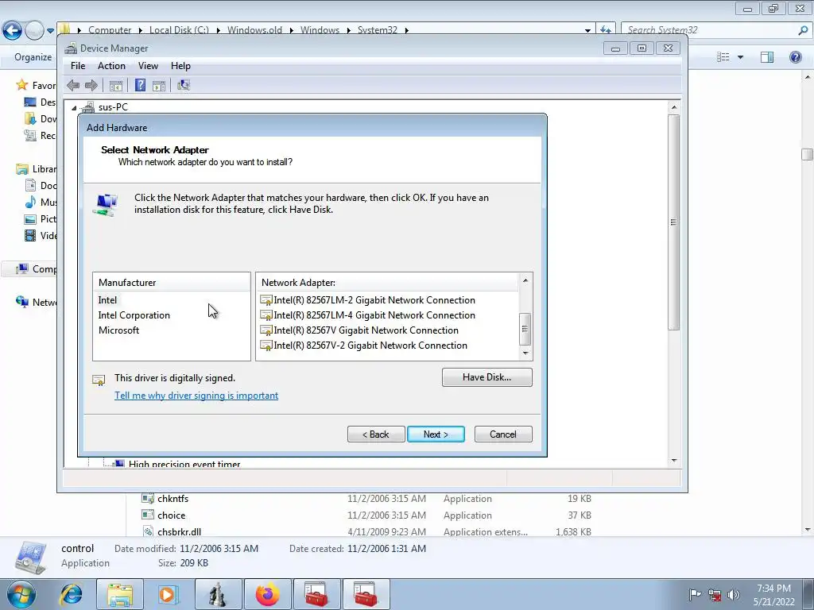Select Intel(R) 82567V-2 Gigabit Network Connection
The image size is (814, 610).
click(364, 345)
